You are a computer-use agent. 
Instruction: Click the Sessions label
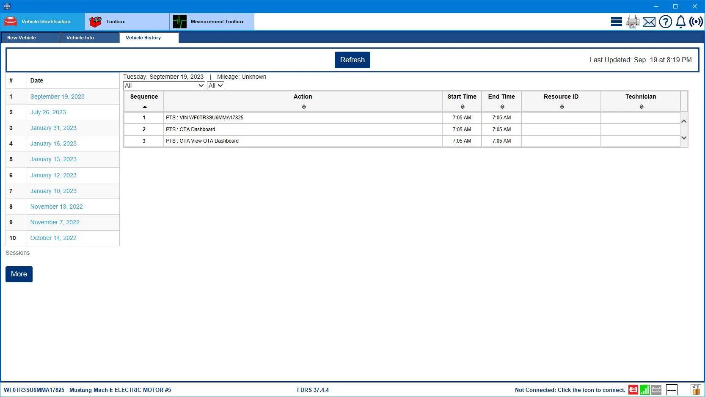coord(17,253)
